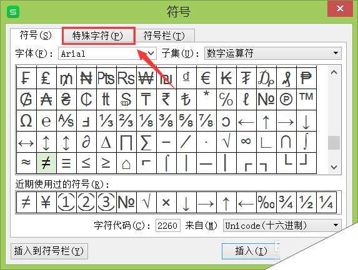358x270 pixels.
Task: Choose the less-than-or-equal ≤ symbol
Action: (x=86, y=163)
